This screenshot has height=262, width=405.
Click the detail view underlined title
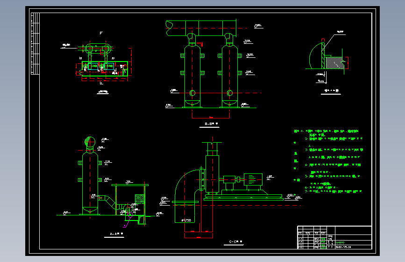click(x=331, y=91)
